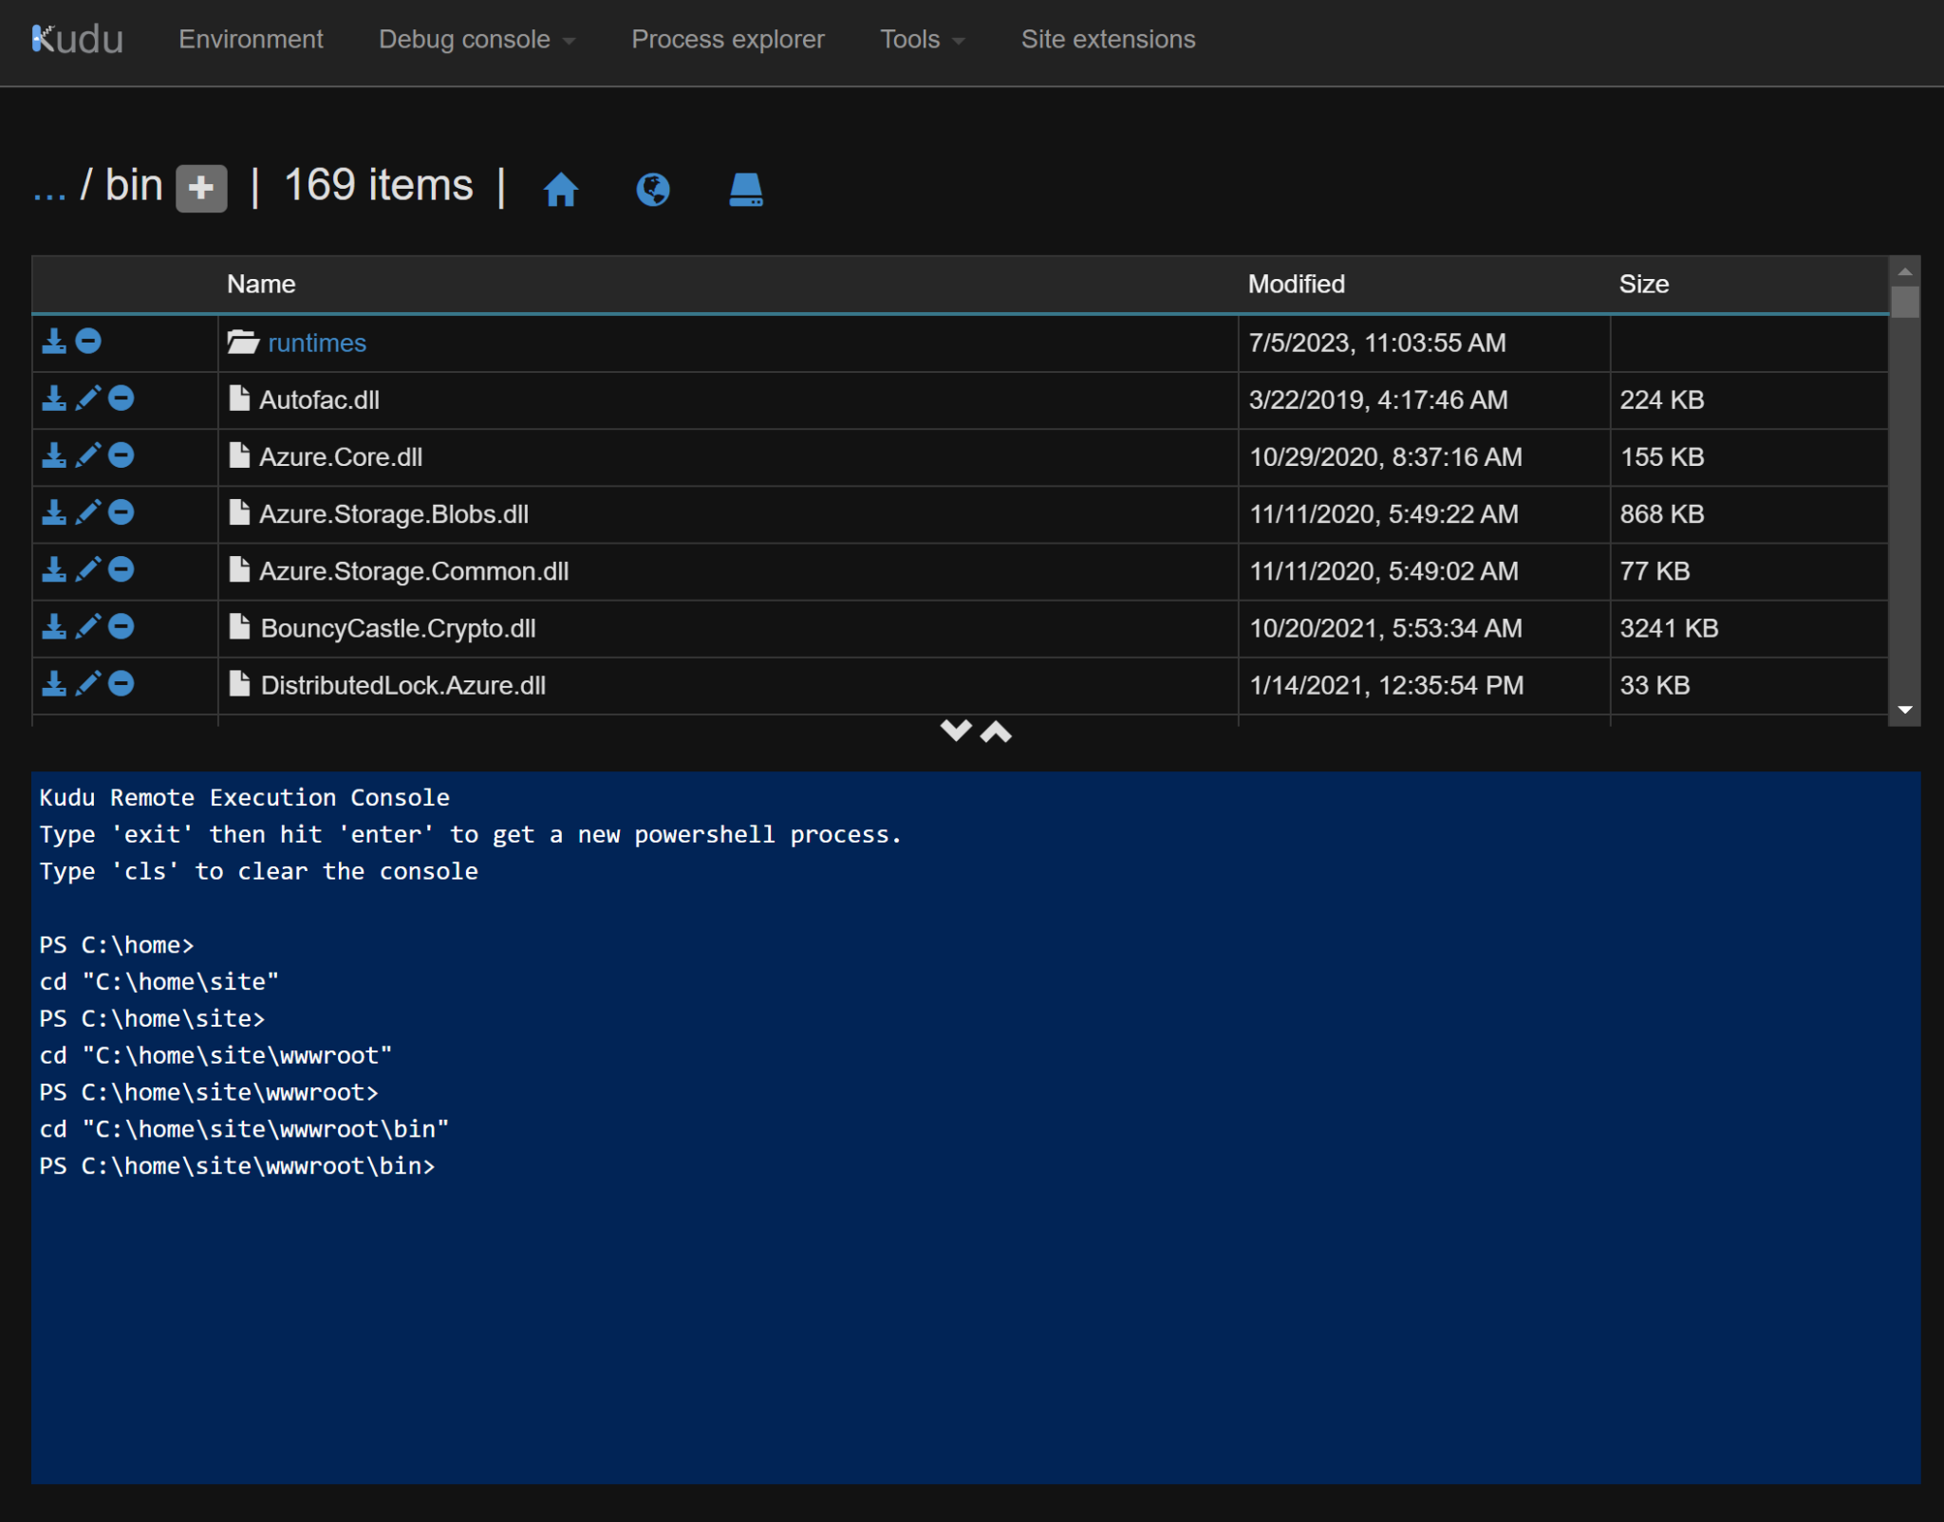The width and height of the screenshot is (1944, 1522).
Task: Collapse file list with down chevron
Action: point(956,731)
